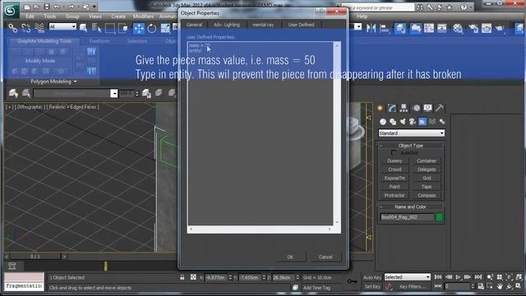526x296 pixels.
Task: Switch to the Motion command panel tab
Action: (x=417, y=108)
